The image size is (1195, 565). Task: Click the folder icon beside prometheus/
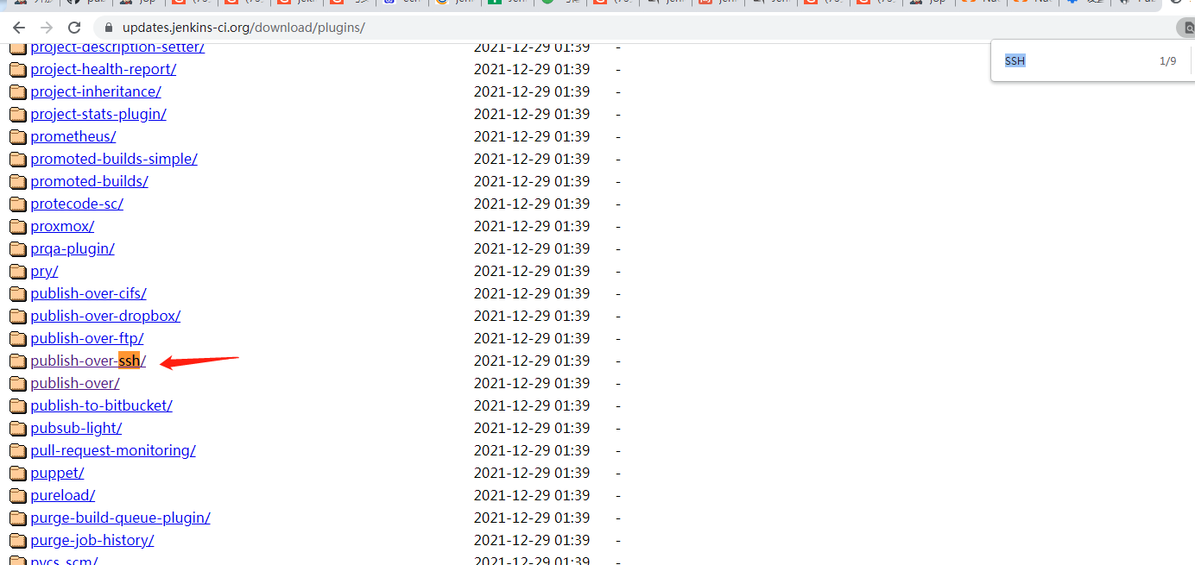pyautogui.click(x=18, y=136)
